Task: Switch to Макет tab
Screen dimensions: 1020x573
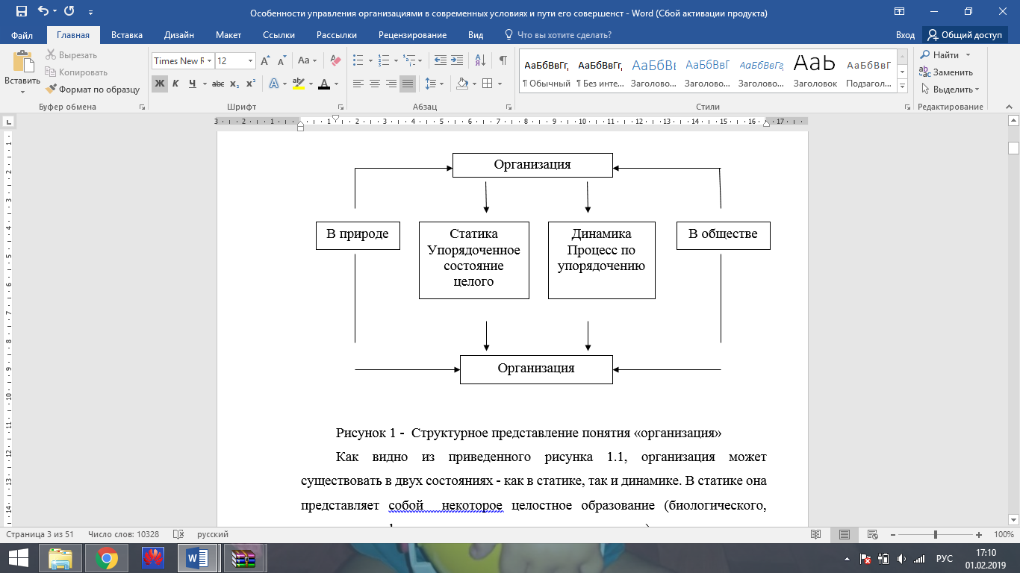Action: pos(228,35)
